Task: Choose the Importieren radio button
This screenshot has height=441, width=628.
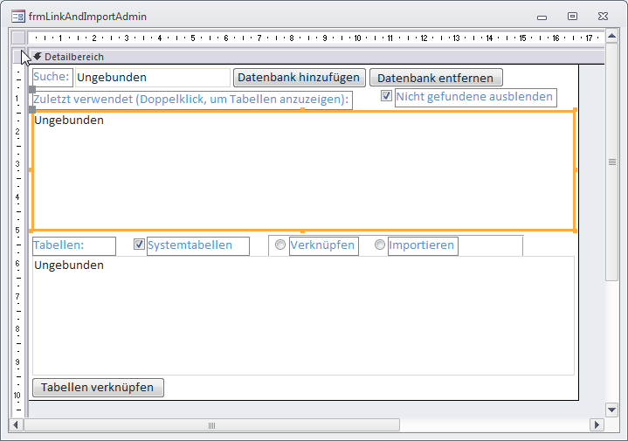Action: [x=380, y=245]
